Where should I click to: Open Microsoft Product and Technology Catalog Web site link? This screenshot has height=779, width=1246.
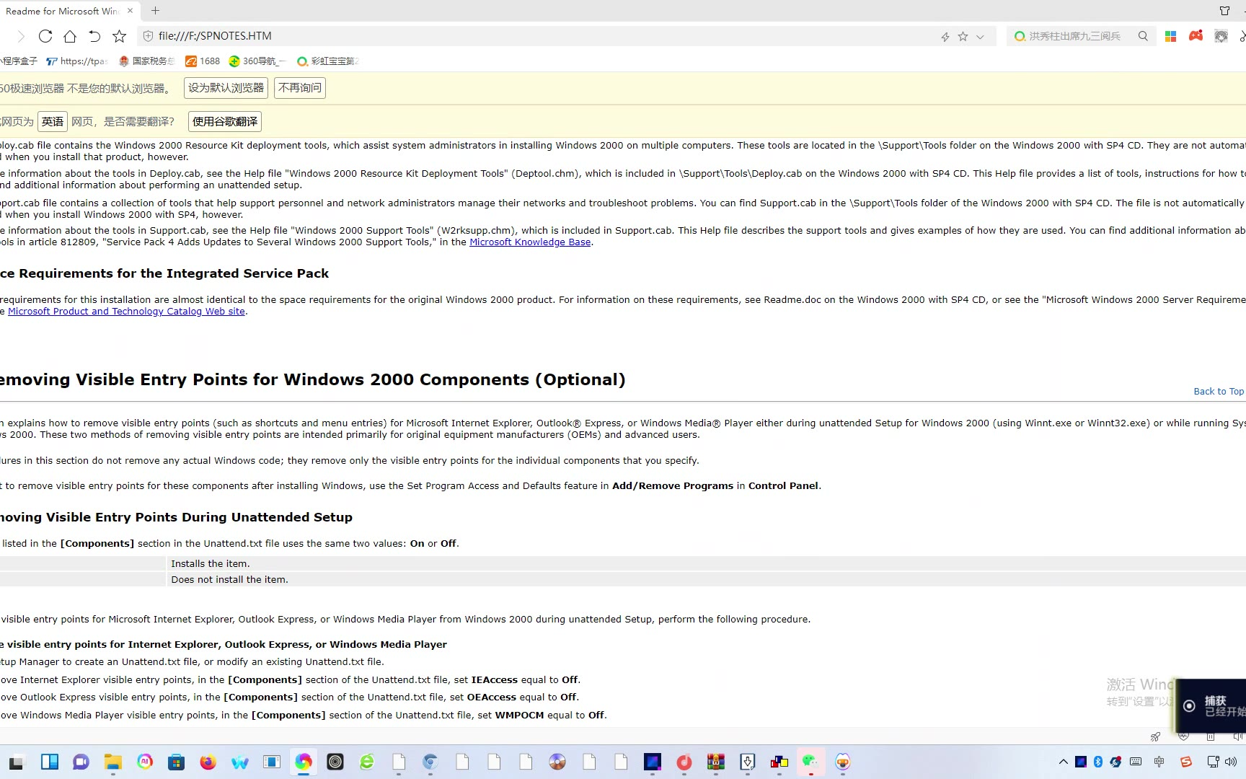(x=126, y=312)
